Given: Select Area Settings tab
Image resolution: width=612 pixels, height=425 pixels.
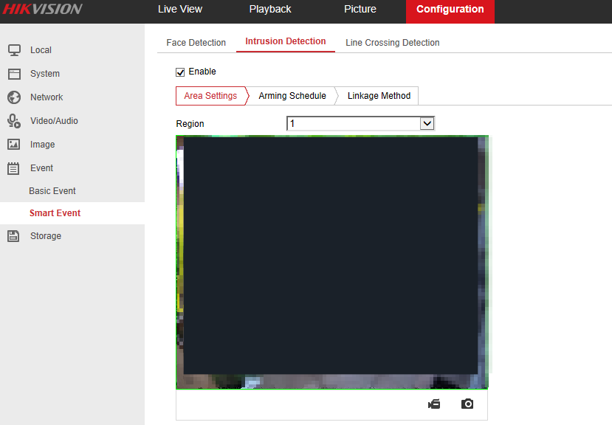Looking at the screenshot, I should tap(210, 96).
